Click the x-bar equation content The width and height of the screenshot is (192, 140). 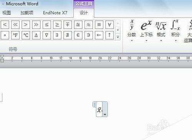pyautogui.click(x=99, y=110)
